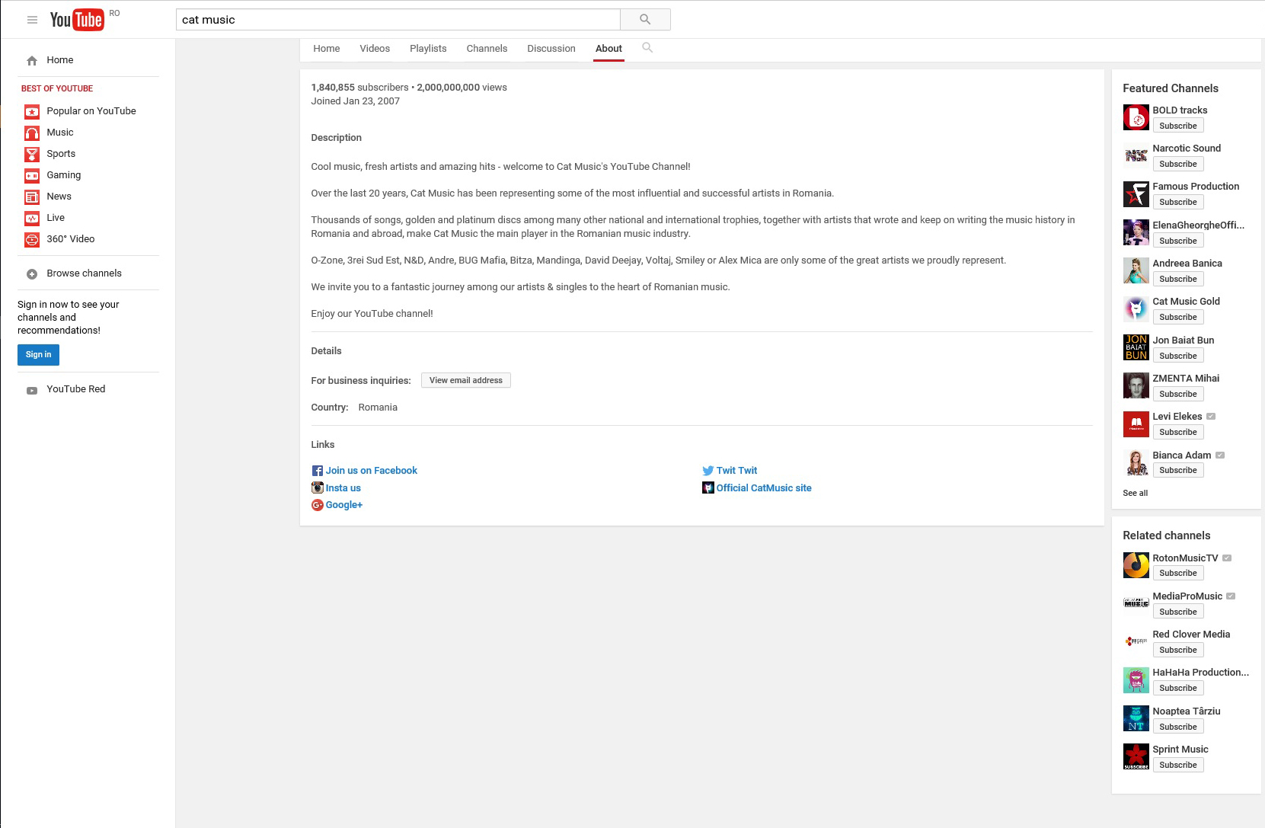Open YouTube Red sidebar link
This screenshot has height=828, width=1265.
point(76,389)
